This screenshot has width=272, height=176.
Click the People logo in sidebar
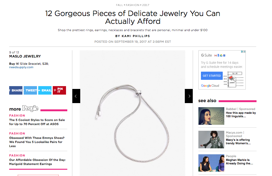30,109
